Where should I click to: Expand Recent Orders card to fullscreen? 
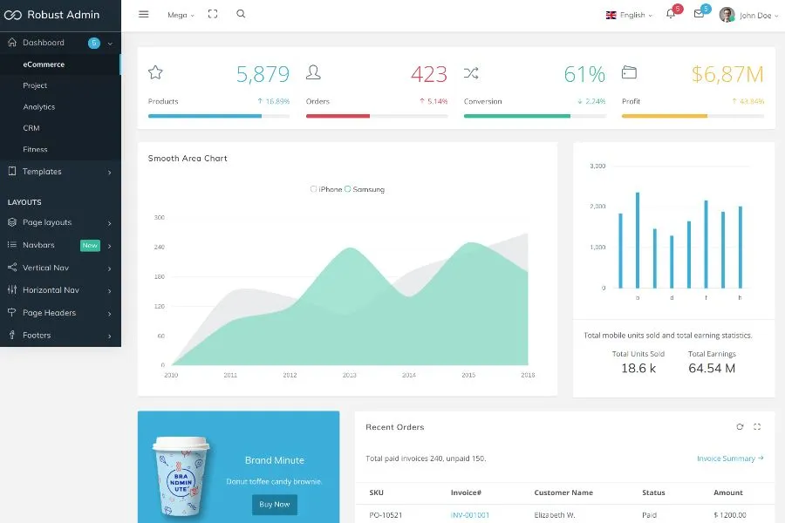click(757, 427)
